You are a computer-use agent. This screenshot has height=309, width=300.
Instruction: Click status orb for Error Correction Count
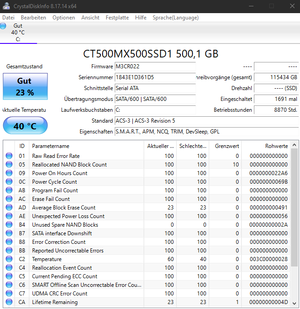[9, 242]
